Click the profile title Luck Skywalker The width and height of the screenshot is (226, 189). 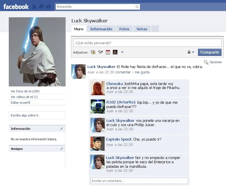click(89, 21)
